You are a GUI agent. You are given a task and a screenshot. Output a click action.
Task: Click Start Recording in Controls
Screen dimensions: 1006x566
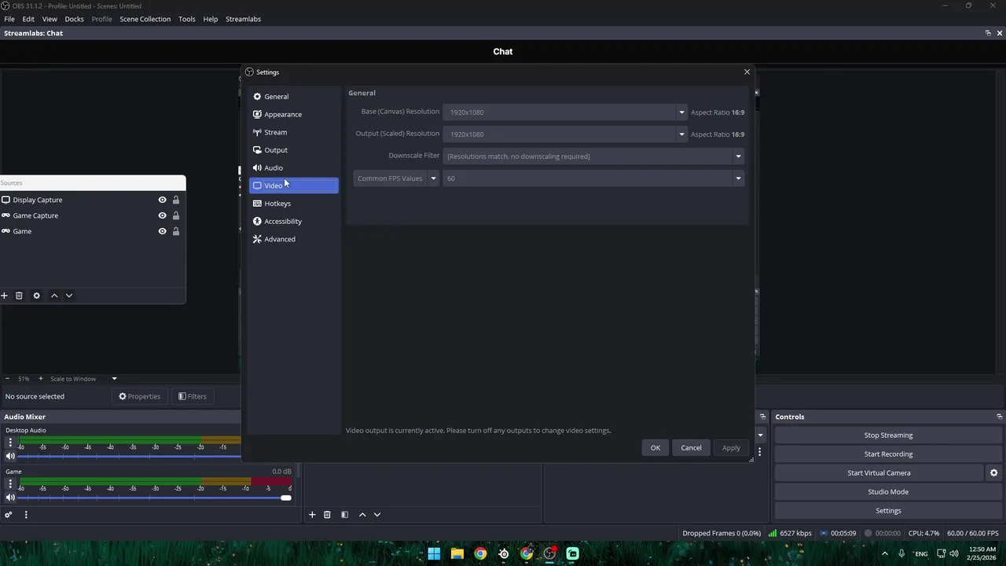888,454
